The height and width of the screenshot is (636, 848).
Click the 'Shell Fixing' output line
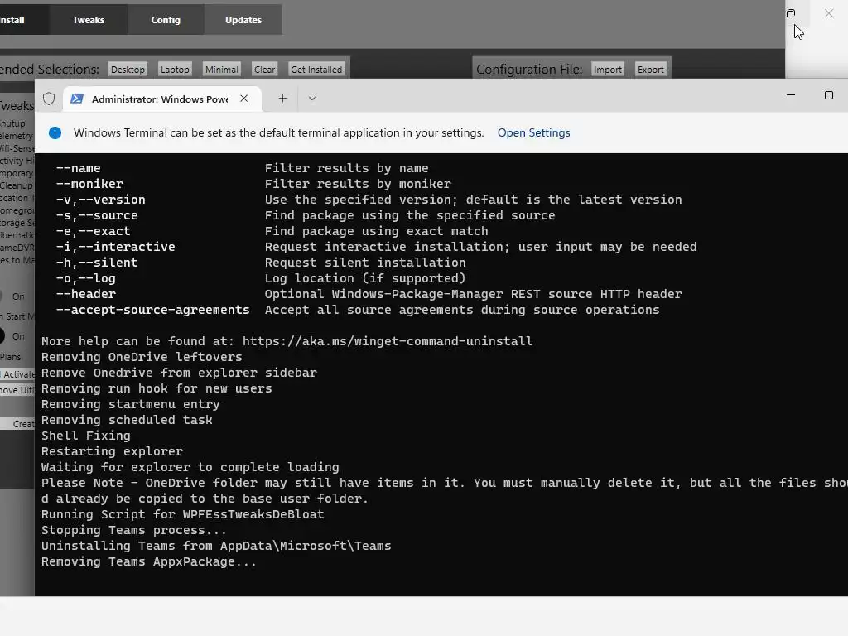(x=86, y=436)
